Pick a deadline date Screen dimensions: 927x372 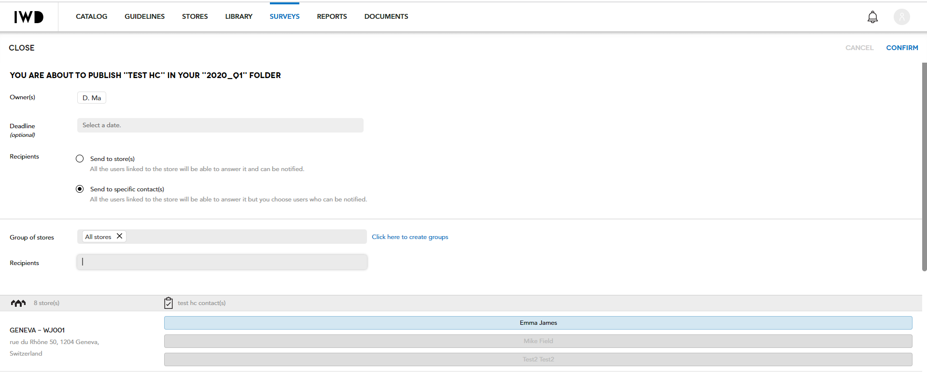click(x=220, y=125)
